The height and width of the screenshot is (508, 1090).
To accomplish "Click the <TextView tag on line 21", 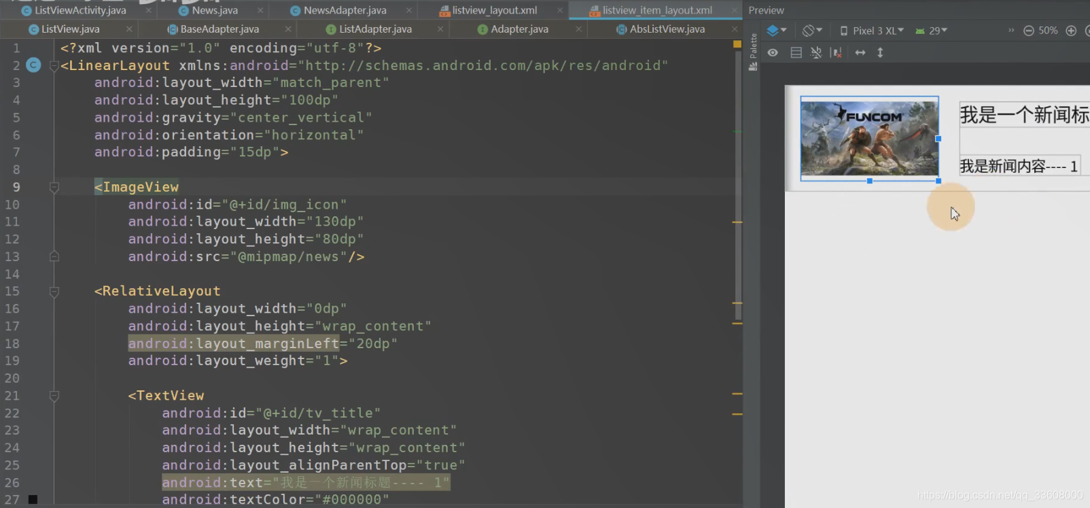I will (x=166, y=396).
